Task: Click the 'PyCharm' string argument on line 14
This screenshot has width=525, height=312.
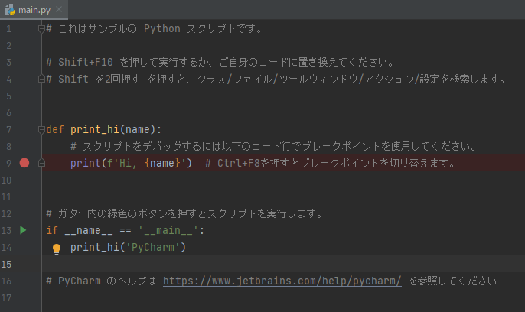Action: click(x=153, y=247)
